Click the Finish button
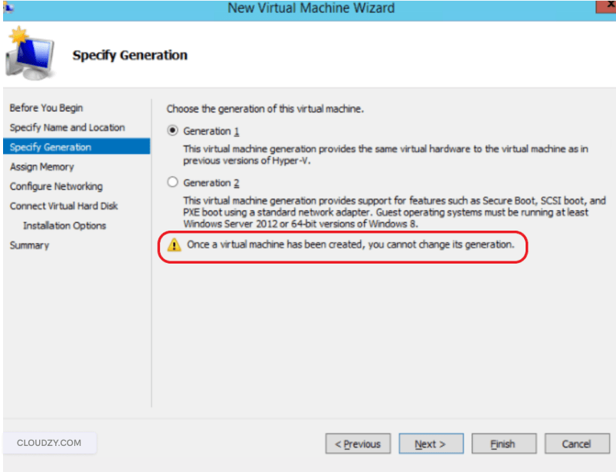 [x=503, y=444]
